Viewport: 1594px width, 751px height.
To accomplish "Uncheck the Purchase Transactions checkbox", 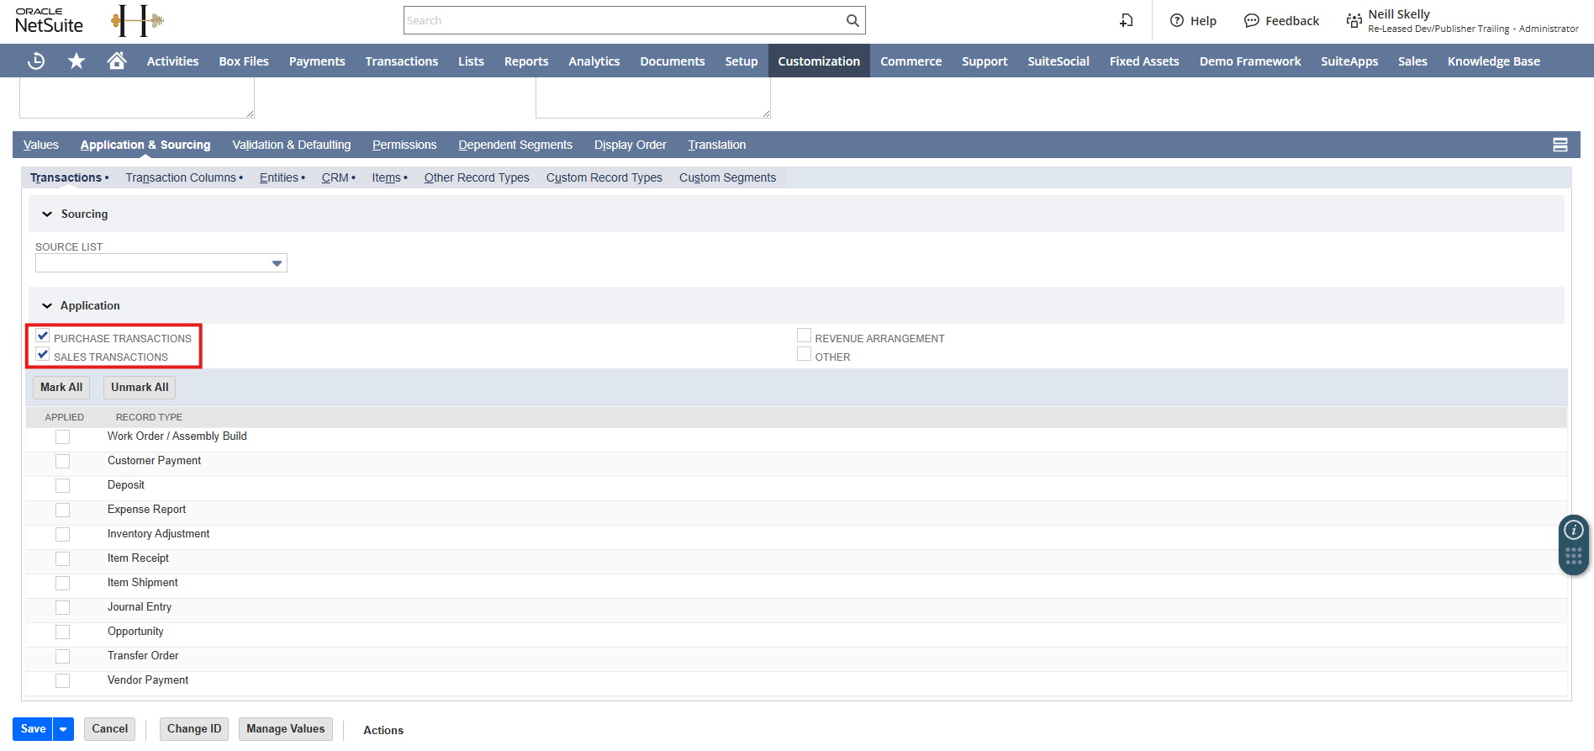I will click(43, 336).
